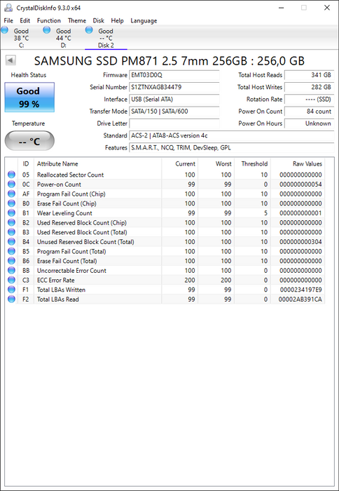This screenshot has width=339, height=491.
Task: Click the Attribute Name column header
Action: pos(97,163)
